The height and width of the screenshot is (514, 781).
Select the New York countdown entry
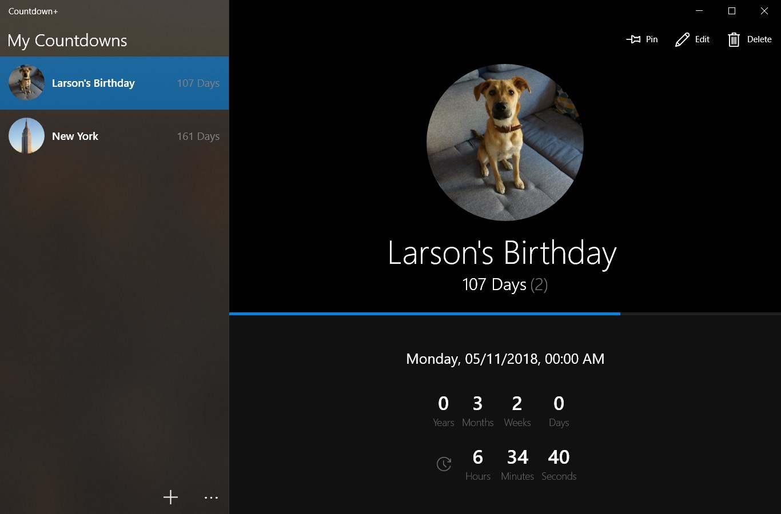[114, 136]
